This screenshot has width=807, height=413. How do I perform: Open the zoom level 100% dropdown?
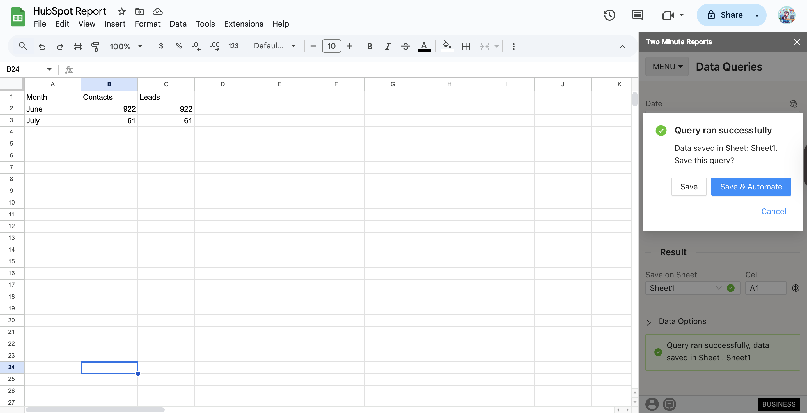point(126,46)
